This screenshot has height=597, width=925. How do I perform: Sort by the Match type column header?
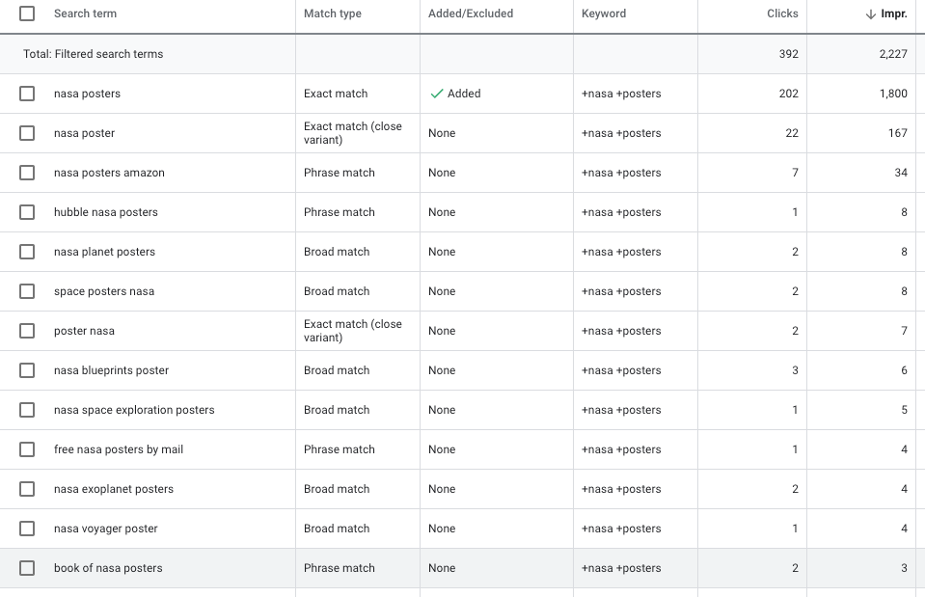332,14
